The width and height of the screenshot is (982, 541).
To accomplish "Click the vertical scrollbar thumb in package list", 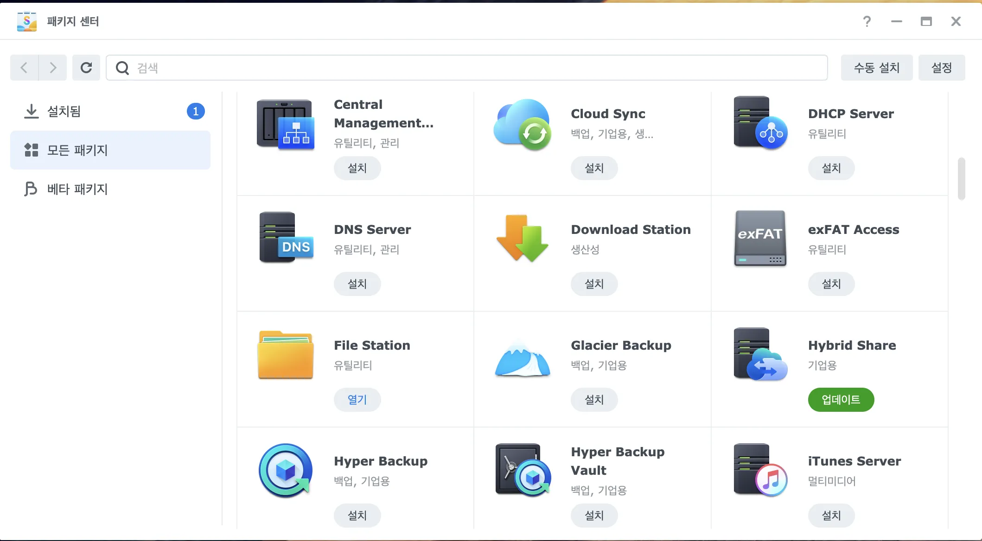I will (962, 179).
